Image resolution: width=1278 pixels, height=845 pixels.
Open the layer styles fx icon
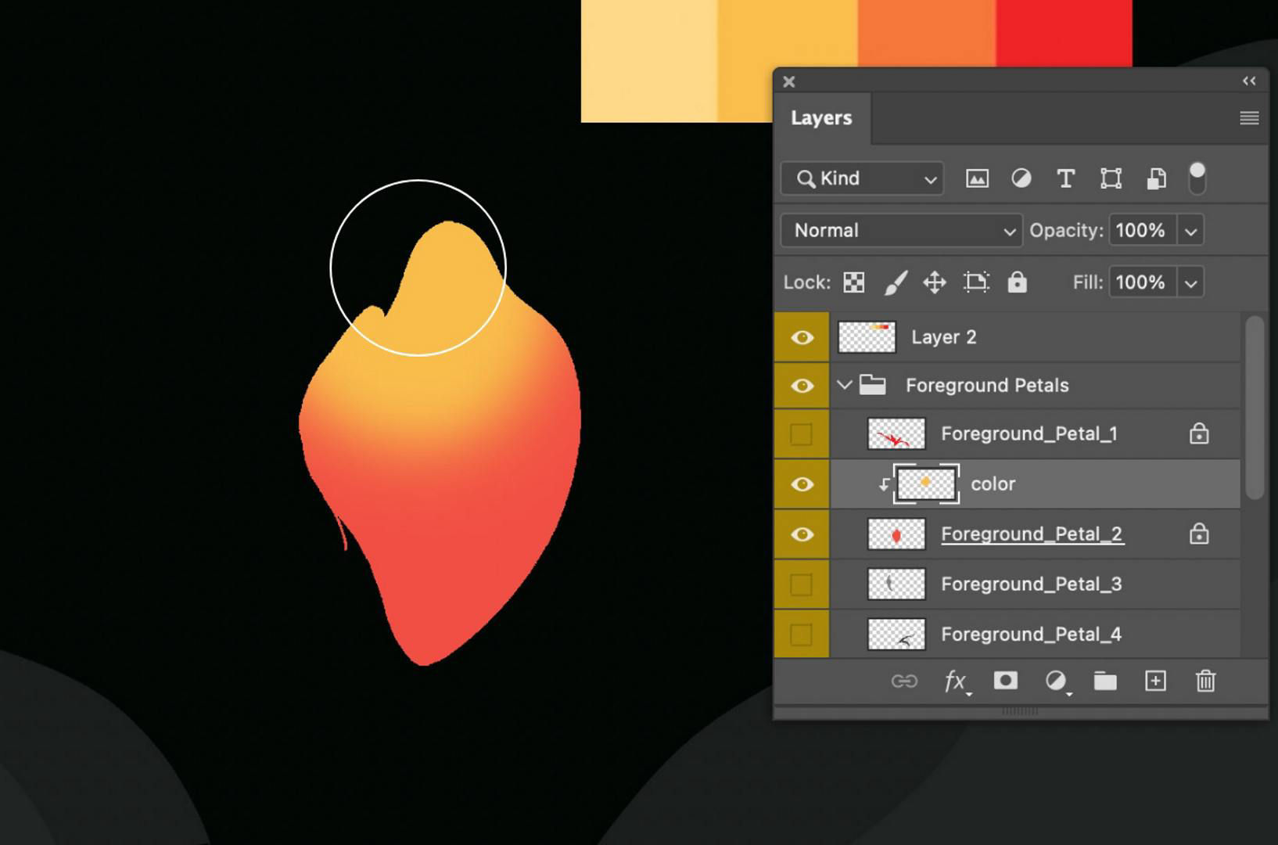click(x=955, y=681)
